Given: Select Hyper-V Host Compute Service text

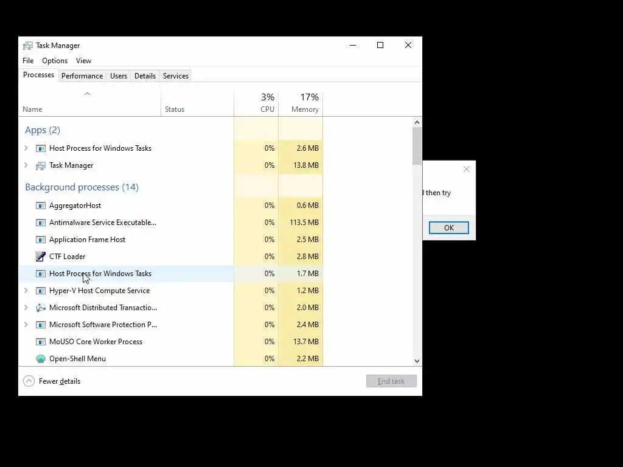Looking at the screenshot, I should (x=99, y=291).
